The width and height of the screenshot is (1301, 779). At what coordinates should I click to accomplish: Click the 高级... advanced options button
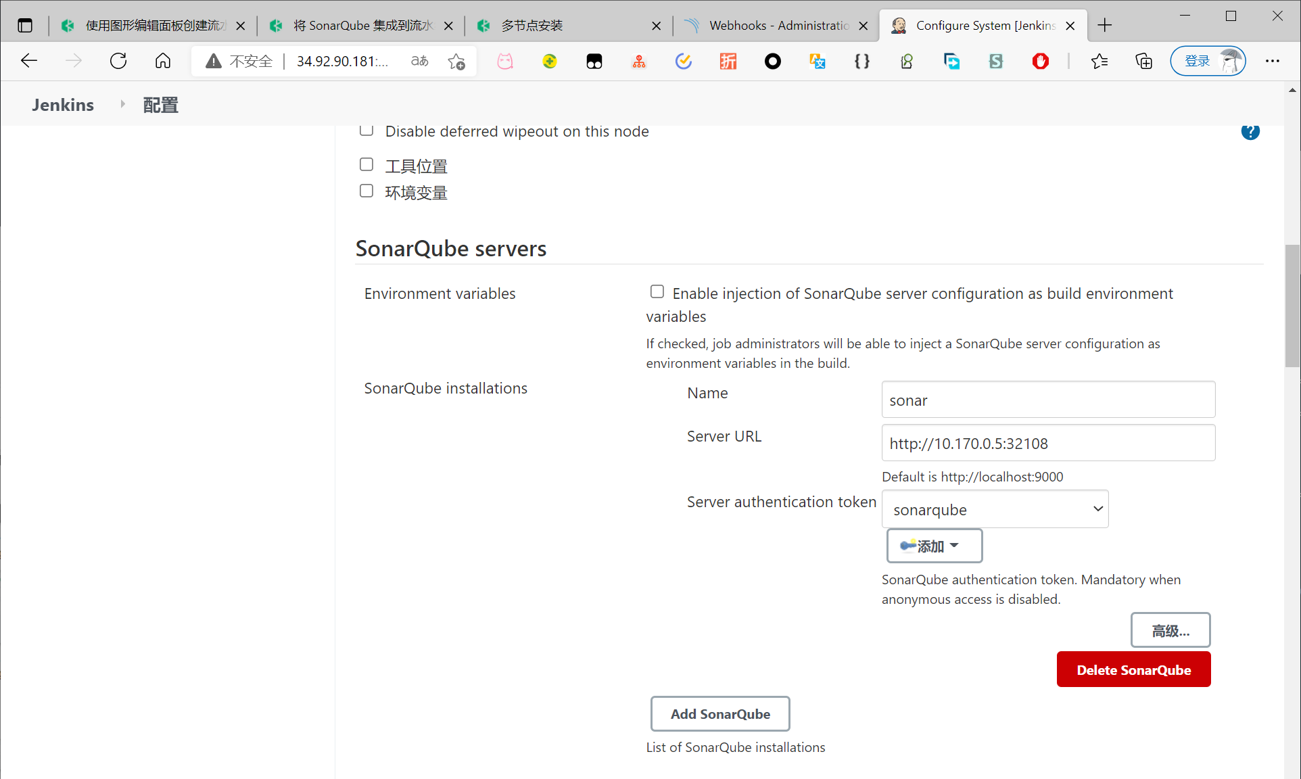[x=1170, y=630]
